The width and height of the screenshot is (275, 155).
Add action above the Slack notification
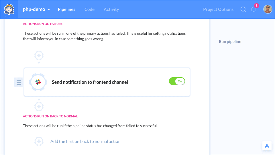[x=39, y=55]
